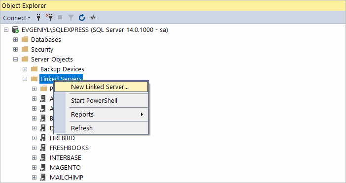This screenshot has width=346, height=183.
Task: Collapse the EVGENIYL\SQLEXPRESS server node
Action: click(6, 30)
